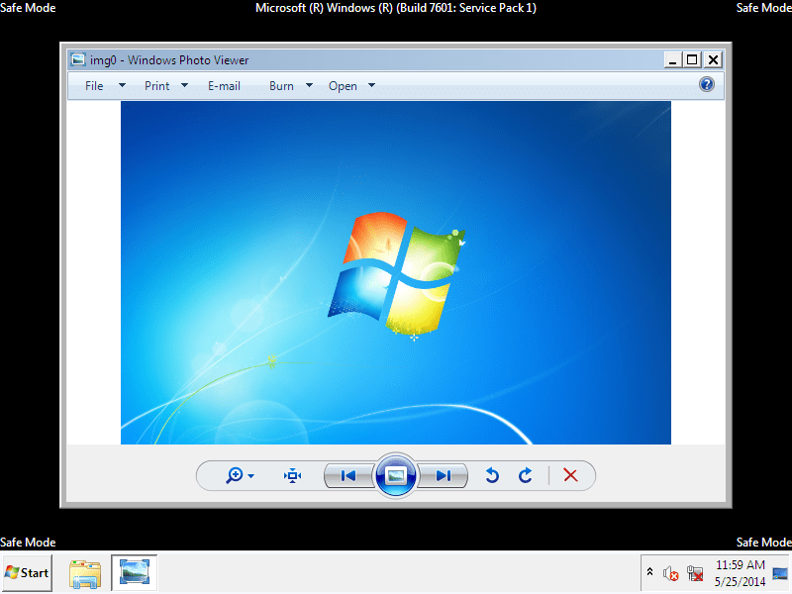This screenshot has height=594, width=792.
Task: Open the Burn menu
Action: [x=281, y=86]
